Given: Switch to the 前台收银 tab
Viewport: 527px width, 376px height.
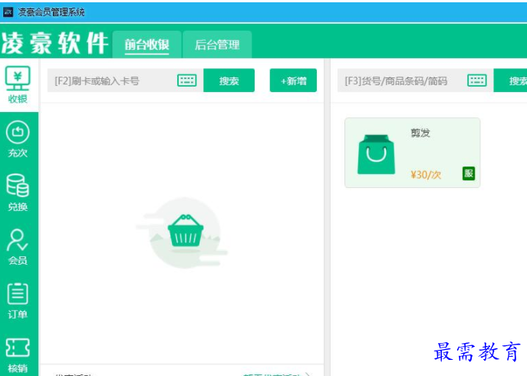Looking at the screenshot, I should click(147, 45).
